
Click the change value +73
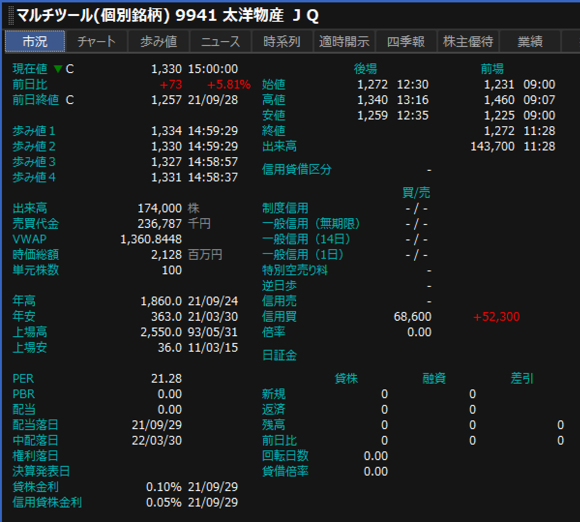171,85
